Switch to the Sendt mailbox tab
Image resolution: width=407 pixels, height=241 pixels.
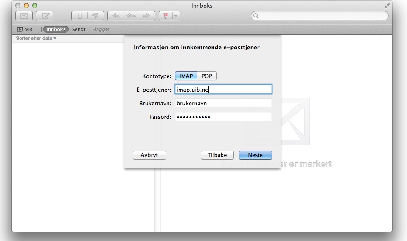[x=79, y=29]
